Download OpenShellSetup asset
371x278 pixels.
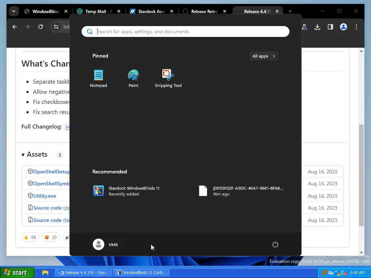[x=51, y=172]
